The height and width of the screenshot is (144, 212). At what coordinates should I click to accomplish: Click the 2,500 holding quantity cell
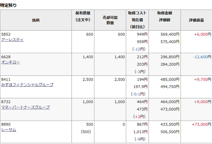click(x=87, y=79)
